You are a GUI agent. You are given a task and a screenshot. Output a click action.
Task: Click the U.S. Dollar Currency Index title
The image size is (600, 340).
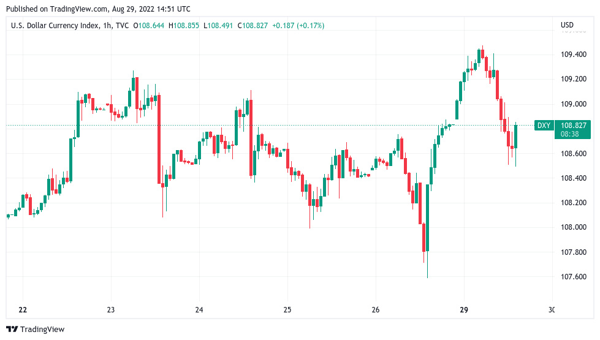(x=55, y=26)
